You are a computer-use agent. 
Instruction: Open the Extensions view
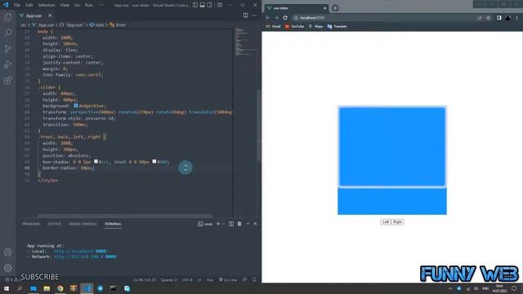pos(7,80)
